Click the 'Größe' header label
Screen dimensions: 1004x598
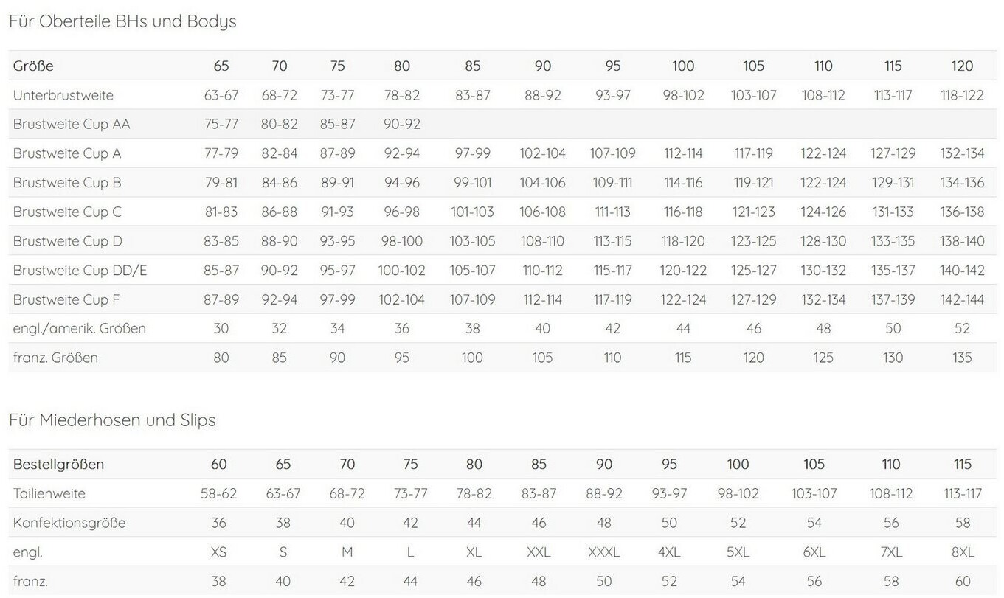(33, 66)
